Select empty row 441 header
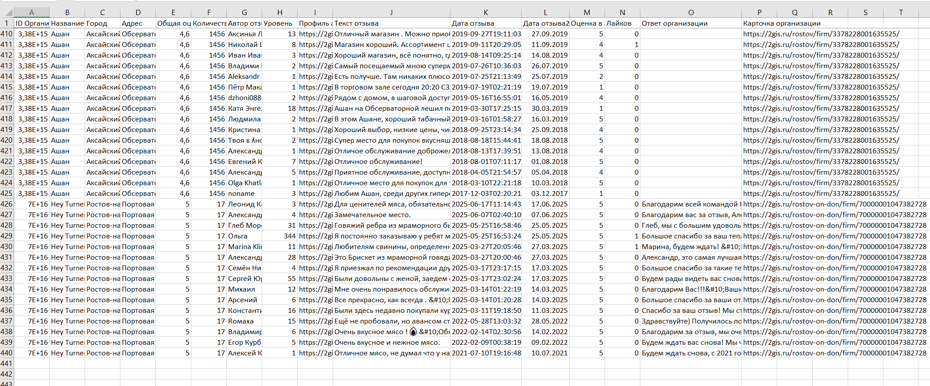Viewport: 930px width, 386px height. tap(7, 363)
